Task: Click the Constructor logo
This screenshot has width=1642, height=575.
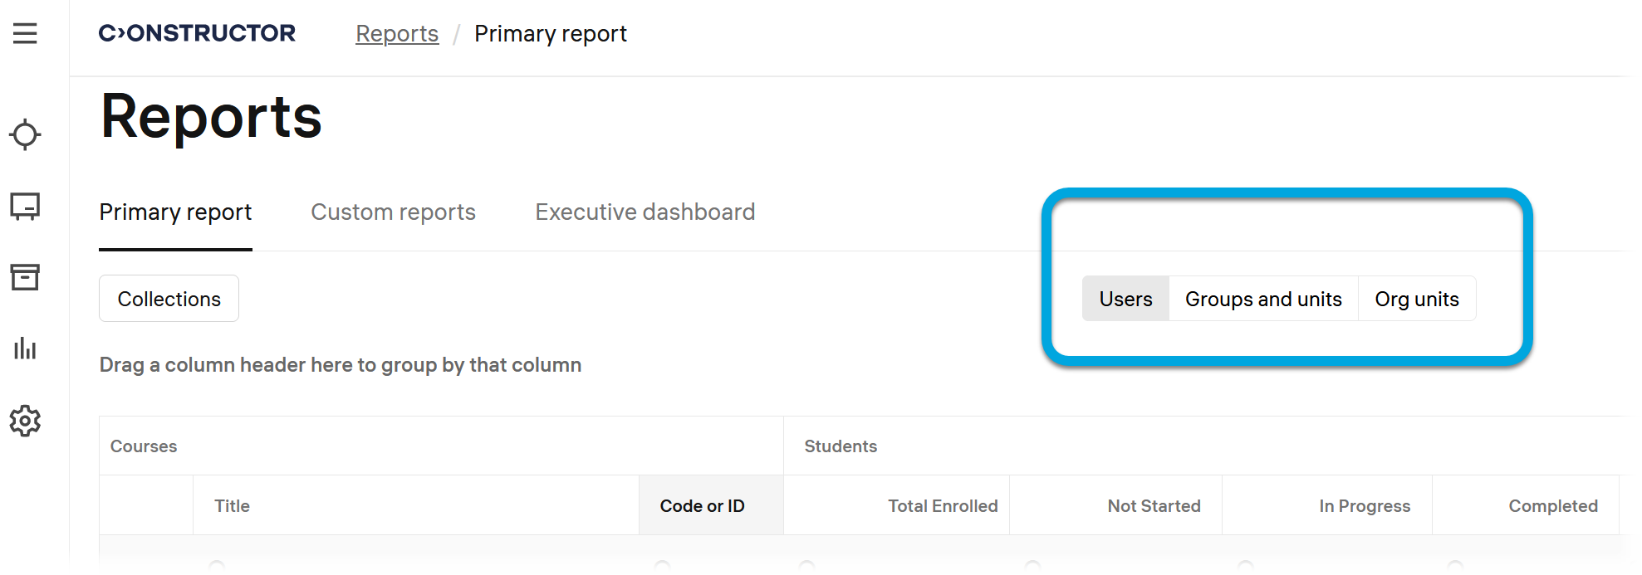Action: [197, 33]
